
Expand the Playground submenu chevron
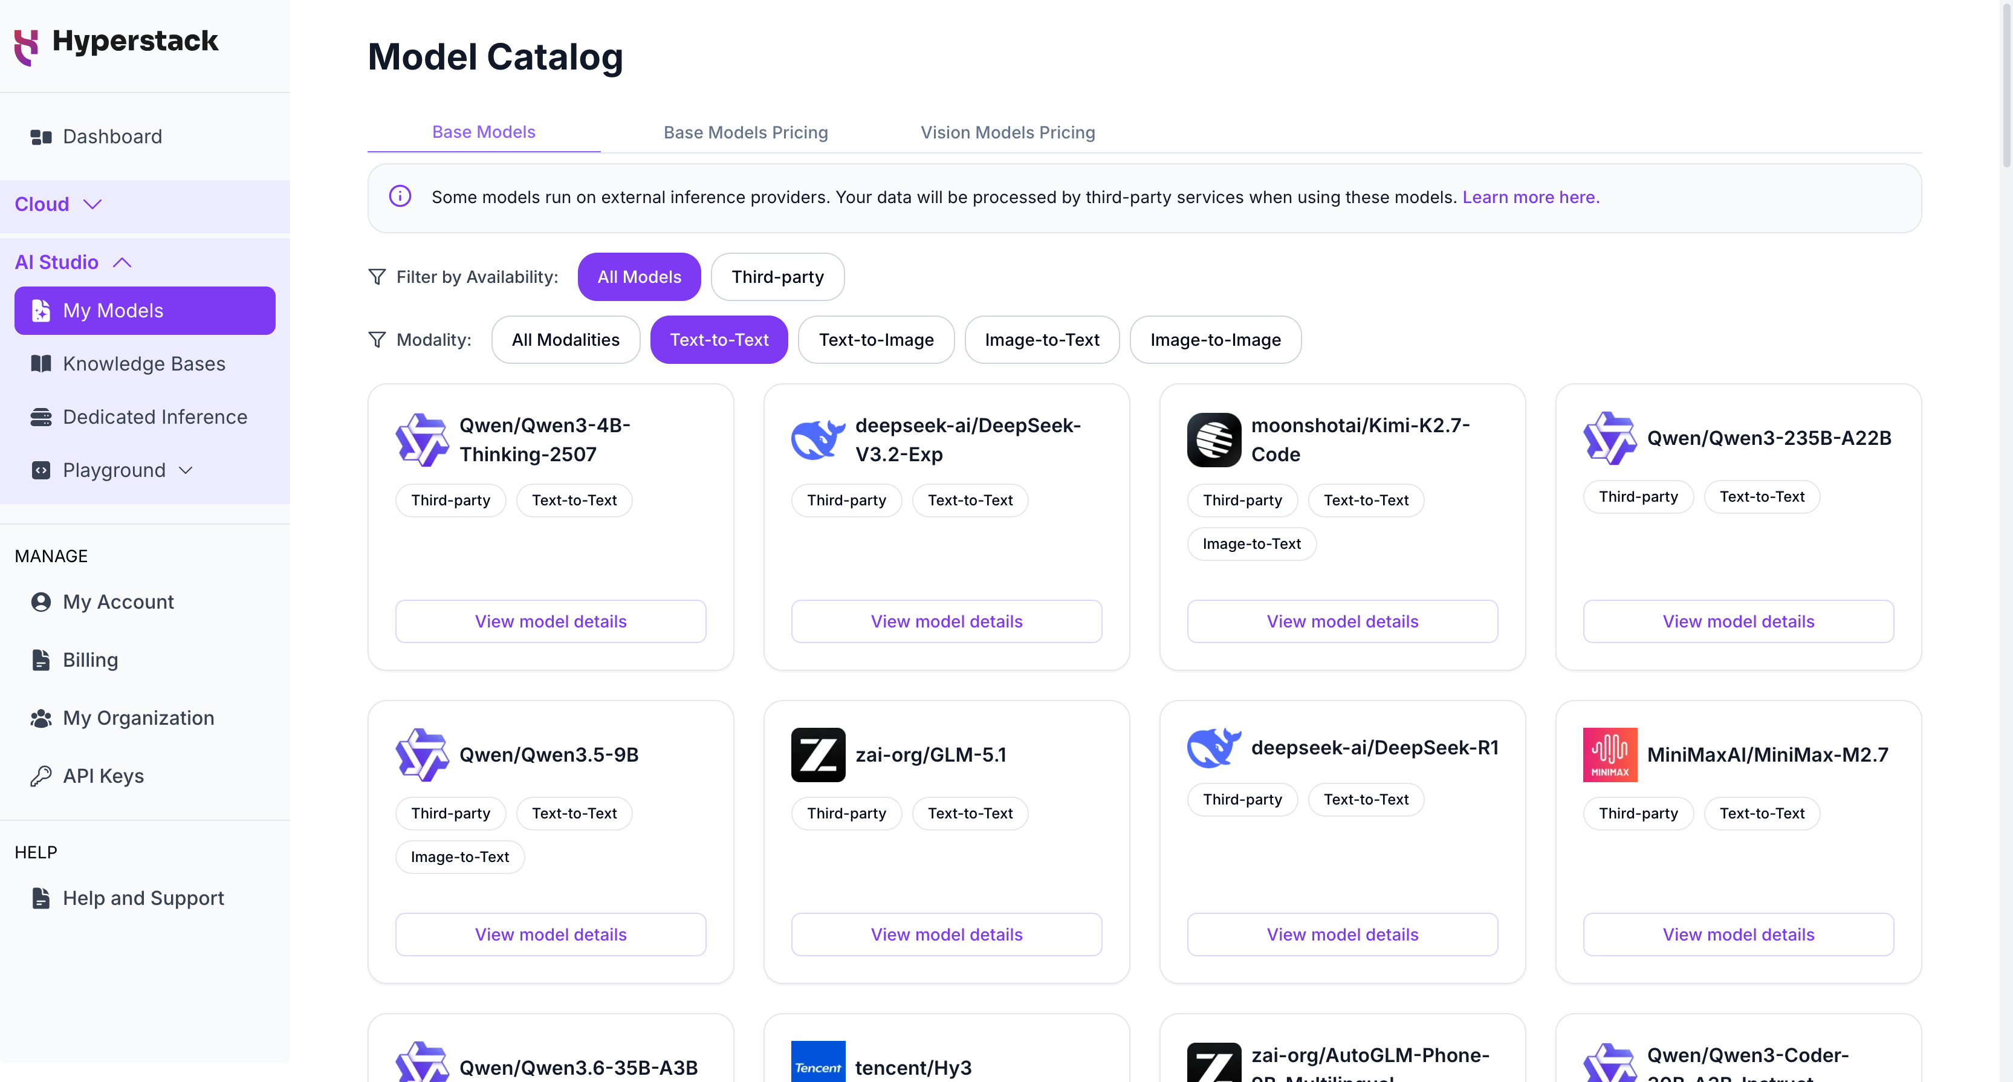point(185,470)
